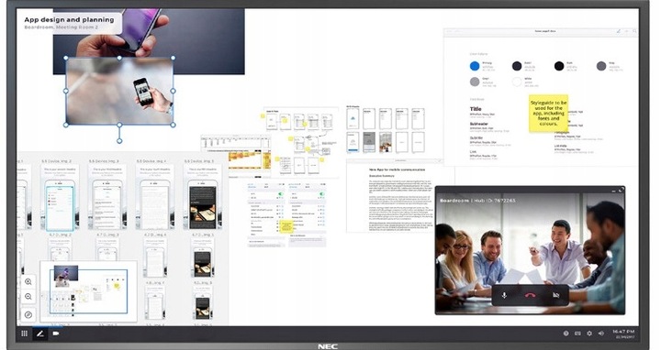The image size is (661, 350).
Task: Click the minimap overview thumbnail
Action: point(88,291)
